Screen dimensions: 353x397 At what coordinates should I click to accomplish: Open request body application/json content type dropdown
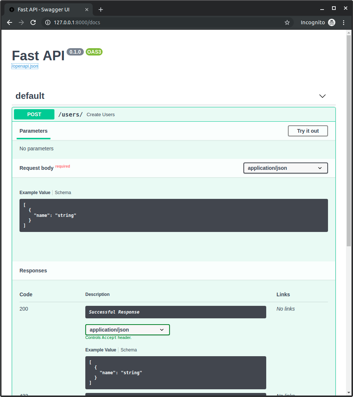(x=285, y=168)
